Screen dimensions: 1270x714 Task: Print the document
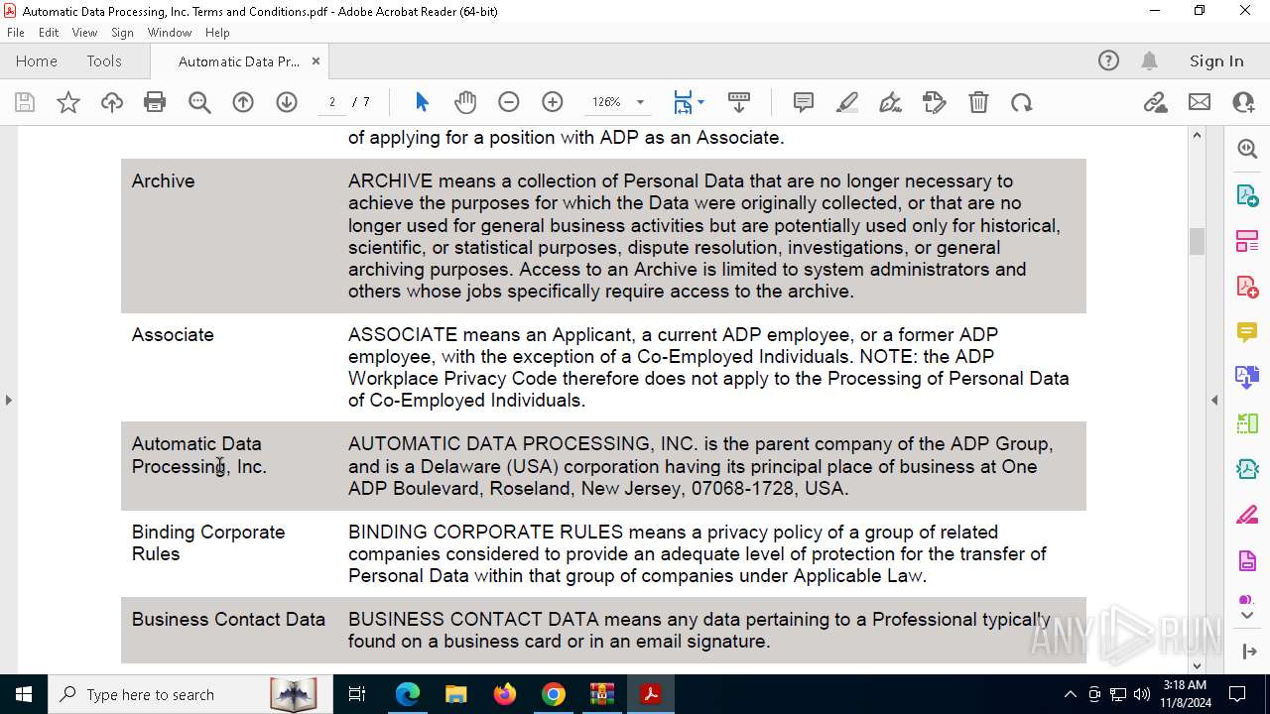tap(155, 102)
